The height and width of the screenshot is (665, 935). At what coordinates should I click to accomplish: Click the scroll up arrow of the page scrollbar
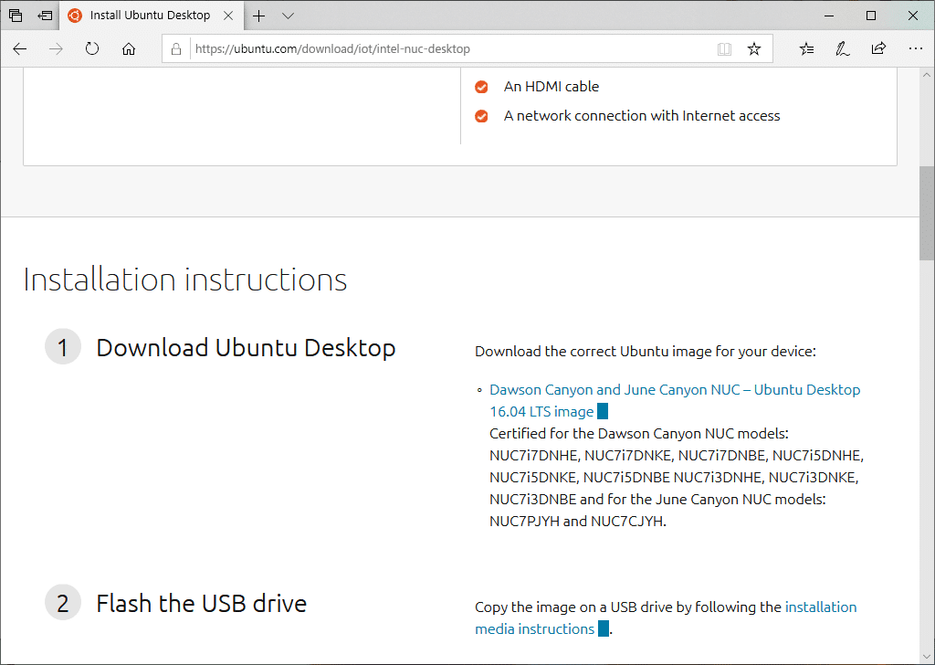[x=927, y=75]
